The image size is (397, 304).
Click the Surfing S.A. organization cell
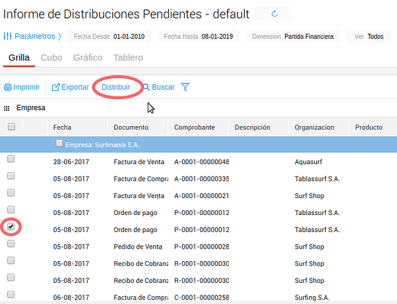pyautogui.click(x=312, y=297)
